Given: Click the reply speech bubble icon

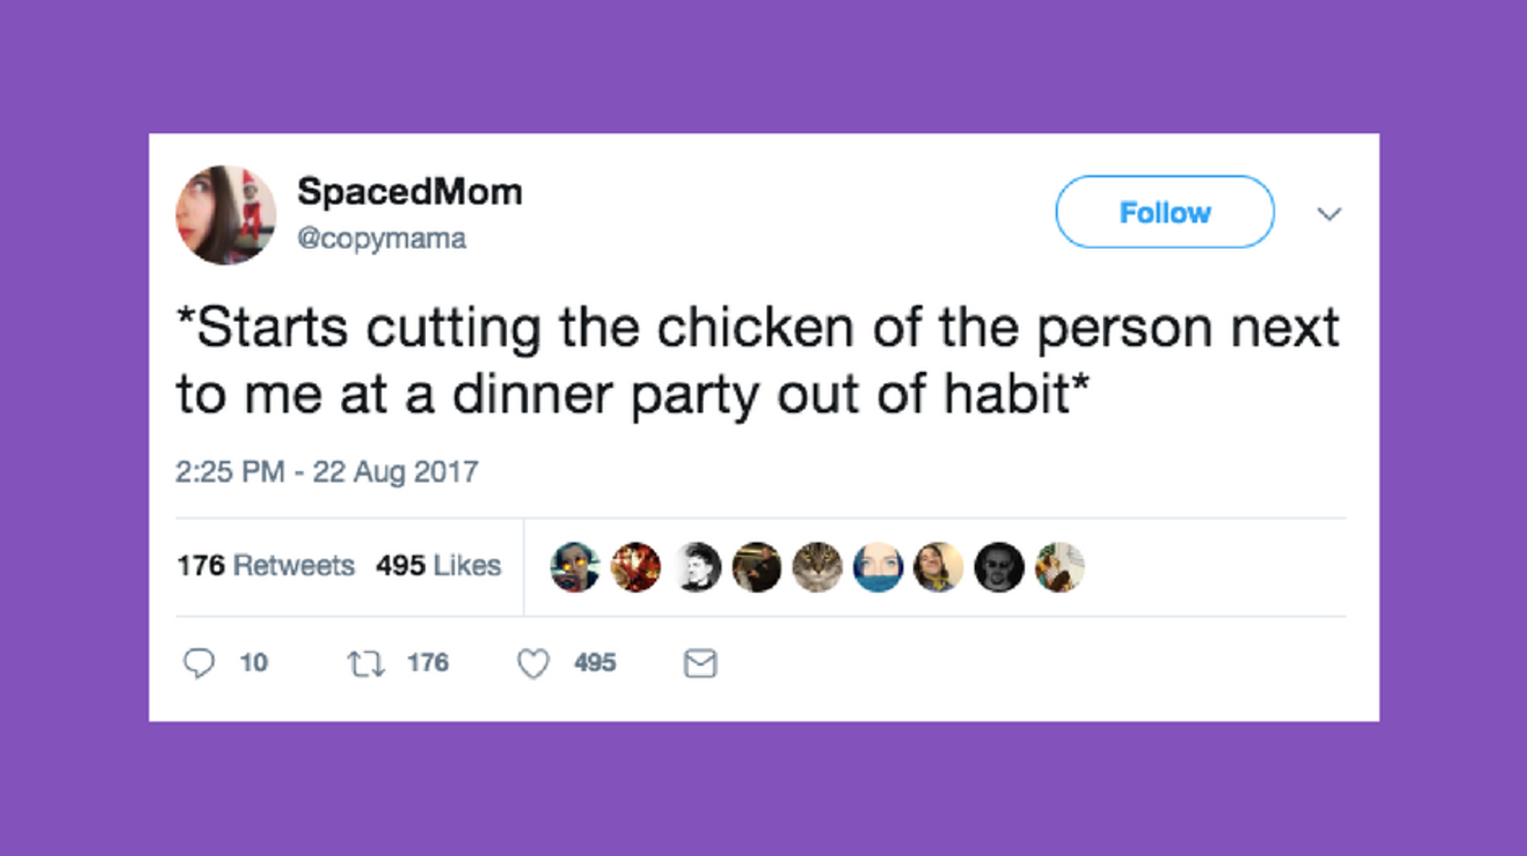Looking at the screenshot, I should click(x=202, y=663).
